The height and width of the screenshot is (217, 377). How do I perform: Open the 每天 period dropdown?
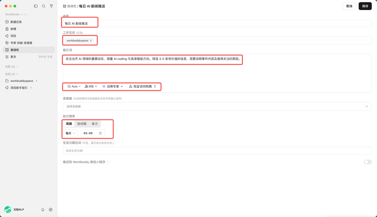[x=70, y=133]
